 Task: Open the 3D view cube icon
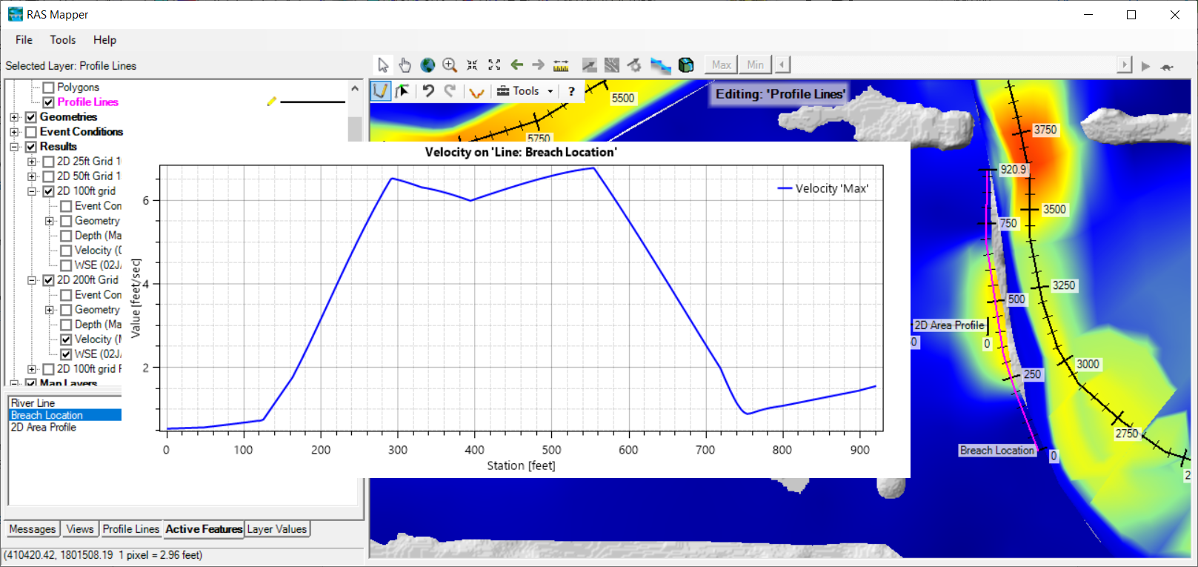click(x=686, y=65)
